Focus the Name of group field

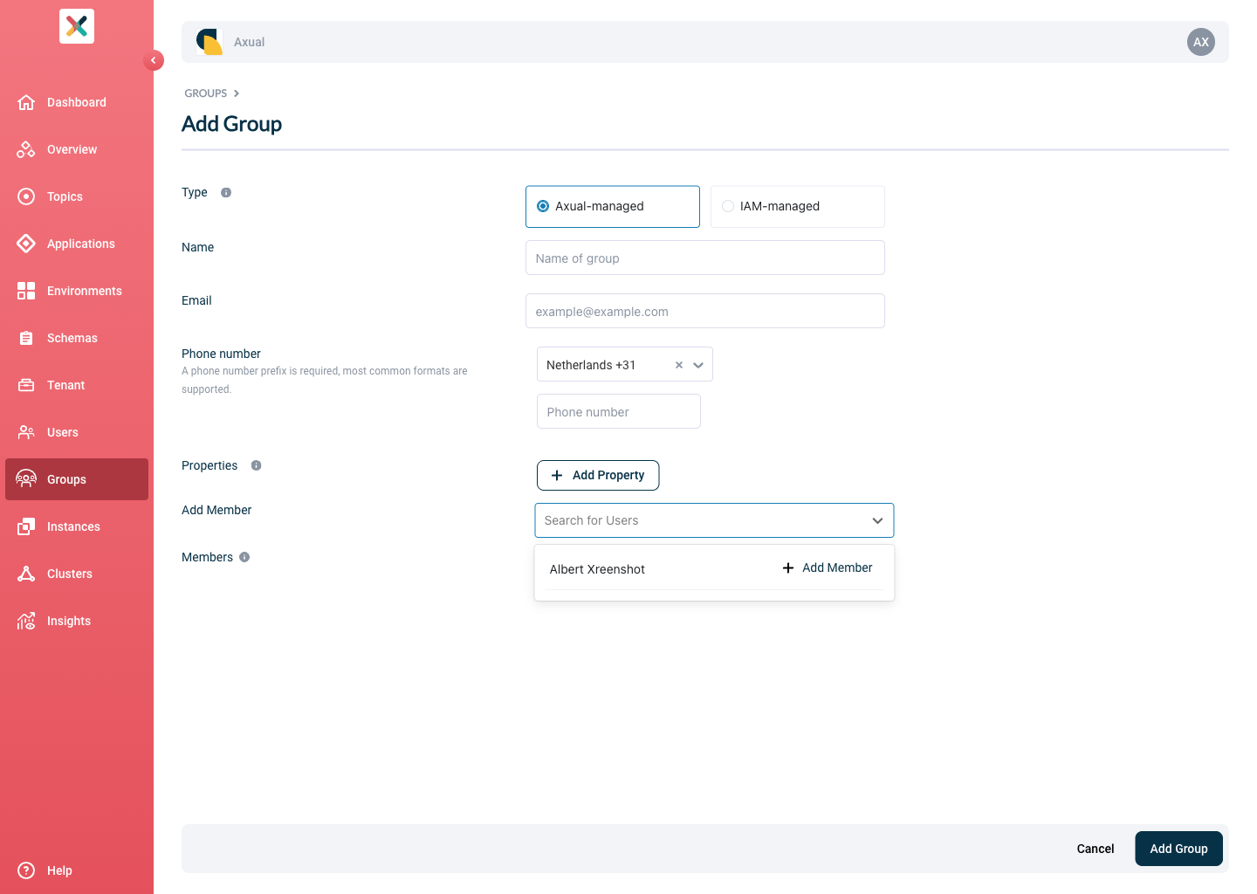tap(705, 258)
